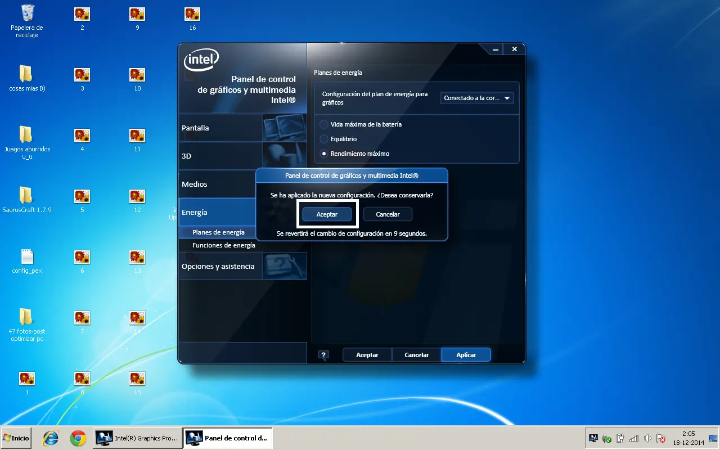The width and height of the screenshot is (720, 450).
Task: Open the Pantalla section
Action: [x=242, y=128]
